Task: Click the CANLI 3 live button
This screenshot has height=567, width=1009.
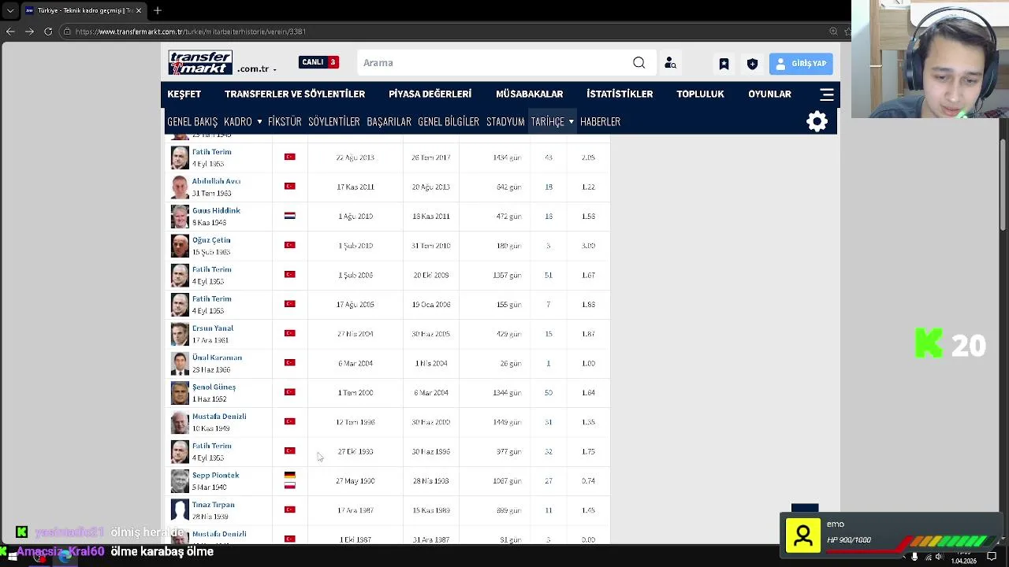Action: (x=318, y=62)
